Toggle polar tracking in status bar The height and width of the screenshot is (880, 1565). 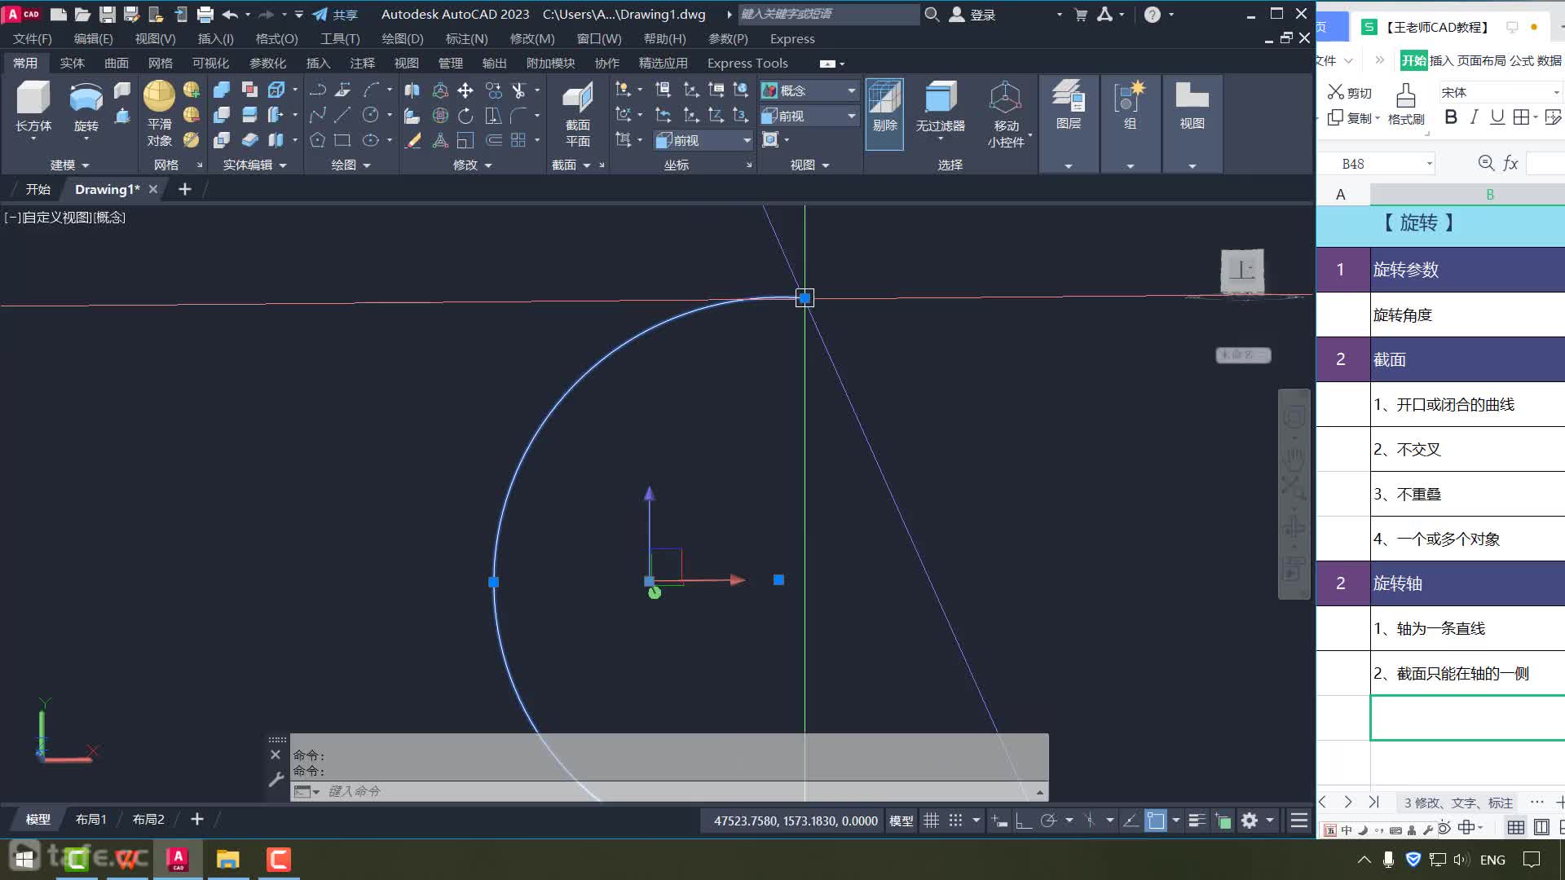[1049, 821]
